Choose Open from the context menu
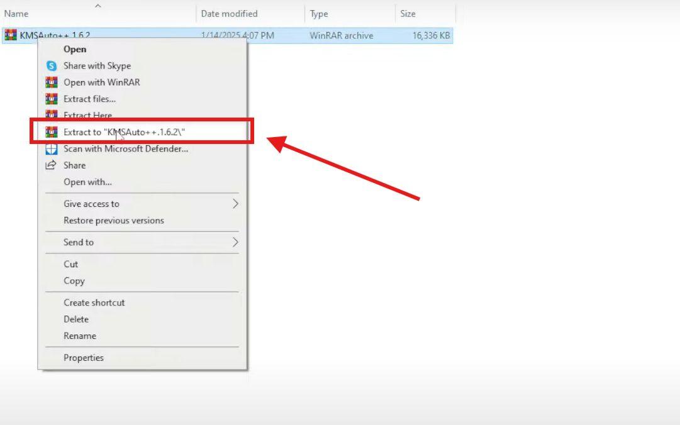Viewport: 680px width, 425px height. coord(75,49)
